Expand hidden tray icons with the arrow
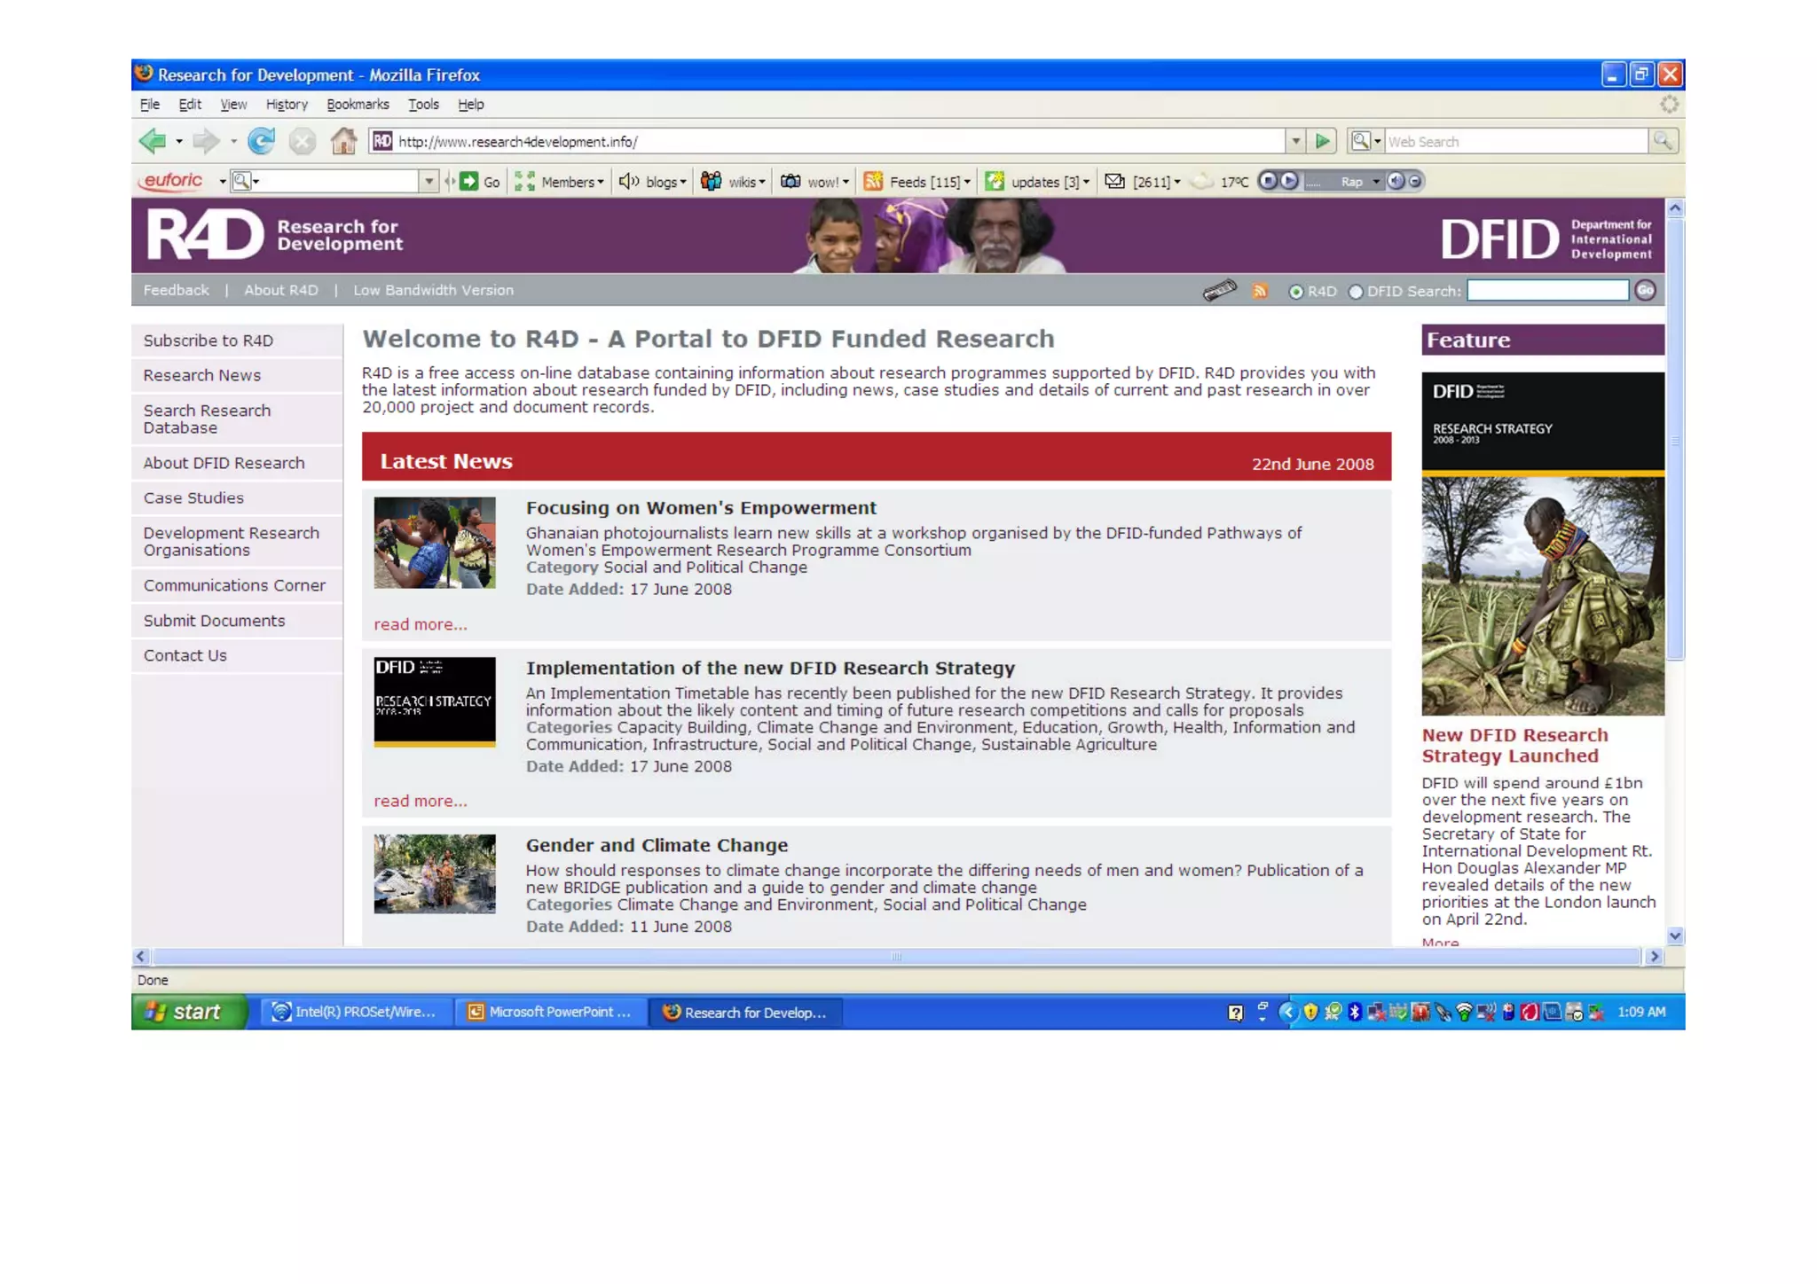1817x1284 pixels. pyautogui.click(x=1288, y=1012)
